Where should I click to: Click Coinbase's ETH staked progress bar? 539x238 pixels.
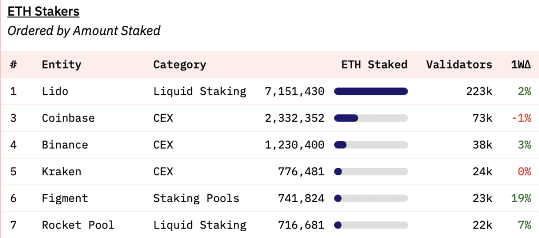pyautogui.click(x=371, y=118)
